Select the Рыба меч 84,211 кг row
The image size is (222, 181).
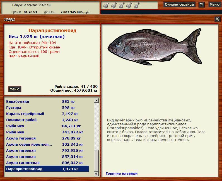pyautogui.click(x=47, y=126)
